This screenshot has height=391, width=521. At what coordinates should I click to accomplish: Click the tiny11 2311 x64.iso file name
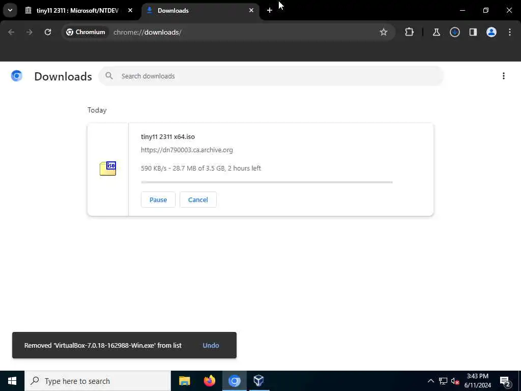(x=168, y=136)
